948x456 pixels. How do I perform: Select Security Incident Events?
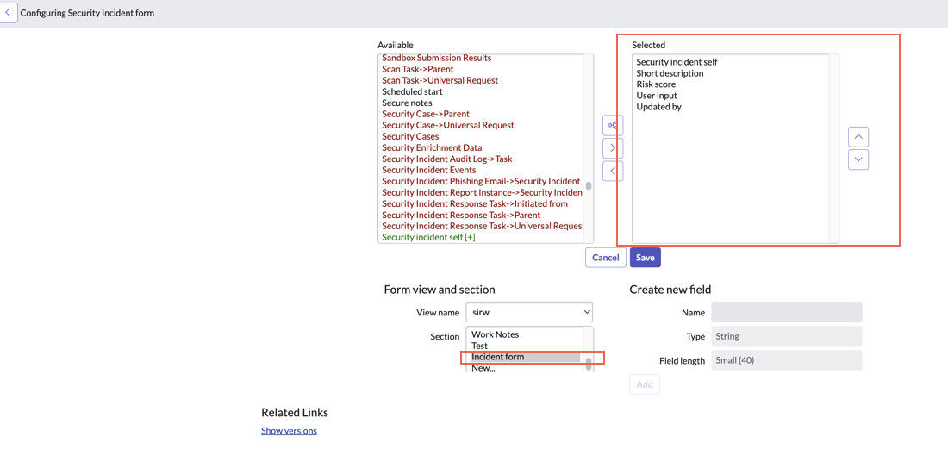[x=428, y=170]
